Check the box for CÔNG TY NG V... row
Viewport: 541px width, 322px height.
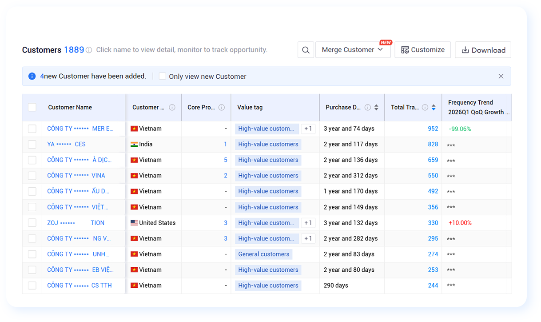[32, 238]
